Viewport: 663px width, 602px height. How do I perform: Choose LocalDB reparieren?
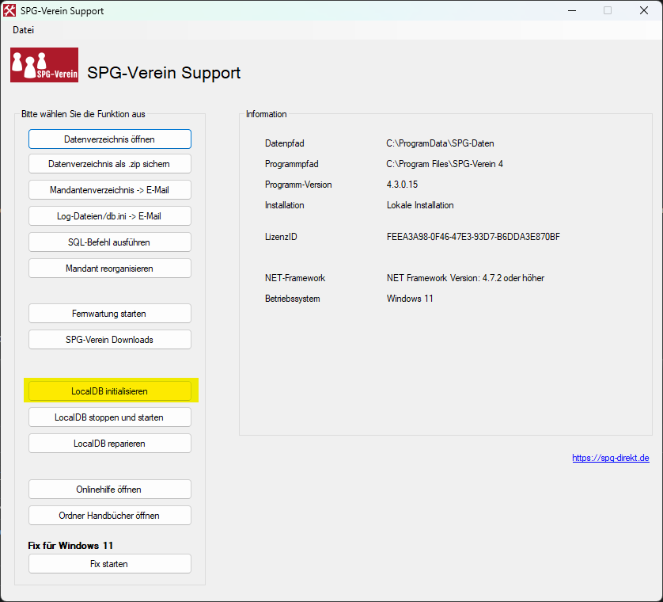[109, 444]
